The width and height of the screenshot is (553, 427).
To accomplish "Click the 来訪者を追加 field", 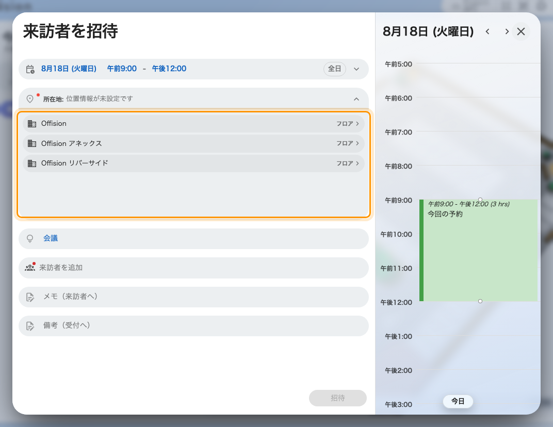I will pyautogui.click(x=193, y=268).
